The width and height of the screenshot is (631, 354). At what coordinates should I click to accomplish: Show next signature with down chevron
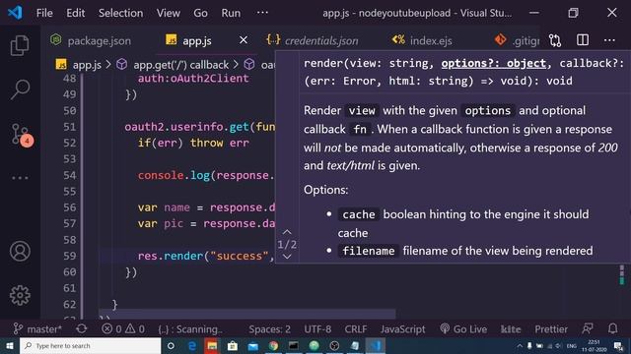coord(287,257)
